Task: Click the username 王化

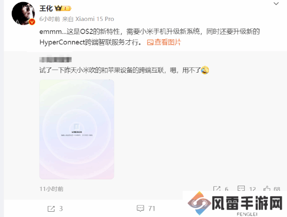Action: [46, 8]
